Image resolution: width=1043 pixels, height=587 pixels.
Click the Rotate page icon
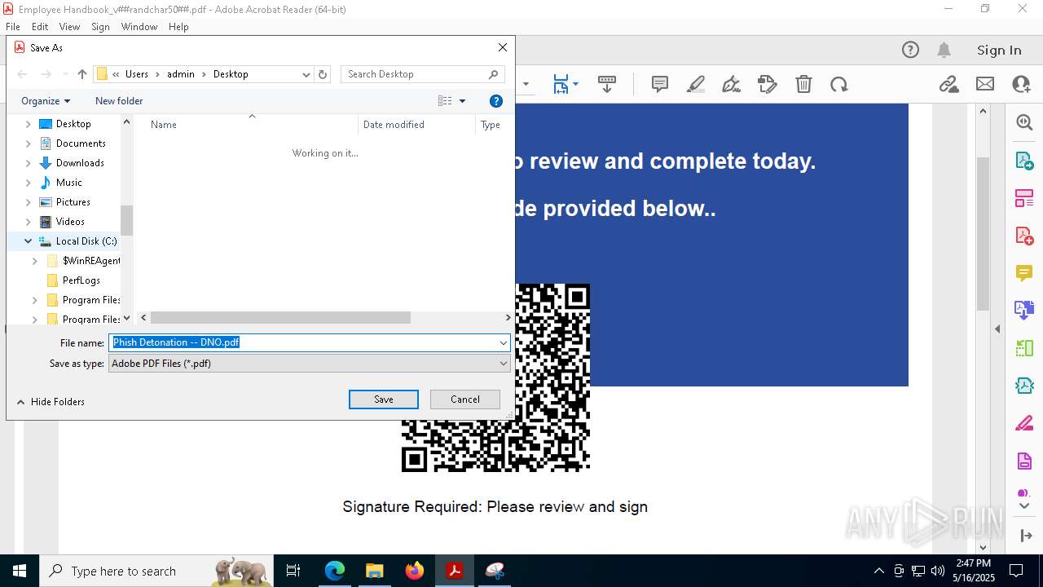point(838,84)
